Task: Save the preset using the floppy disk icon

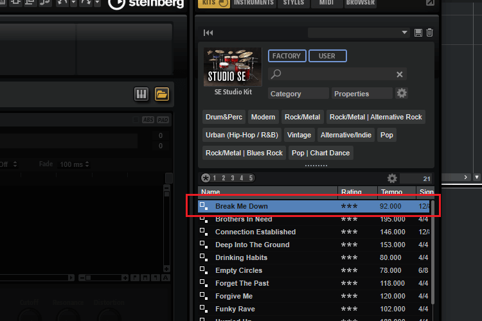Action: coord(418,33)
